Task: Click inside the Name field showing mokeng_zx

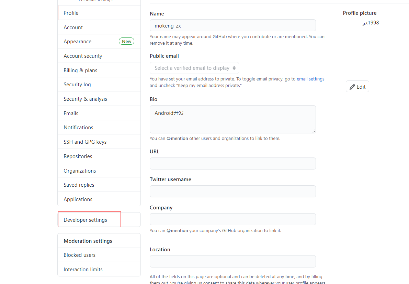Action: [232, 25]
